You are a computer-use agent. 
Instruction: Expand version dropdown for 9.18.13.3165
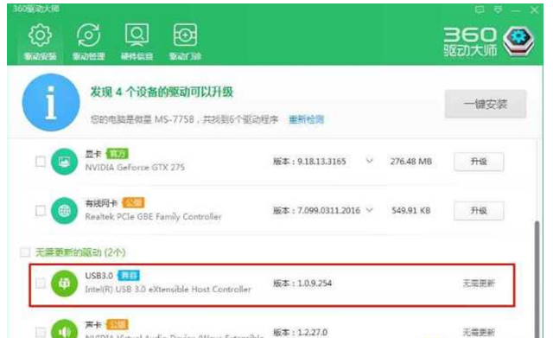pos(369,161)
